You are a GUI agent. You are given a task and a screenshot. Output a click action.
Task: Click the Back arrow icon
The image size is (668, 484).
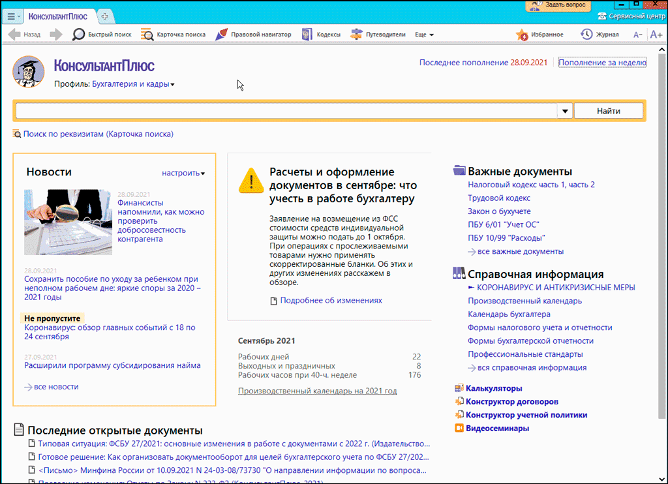click(14, 35)
